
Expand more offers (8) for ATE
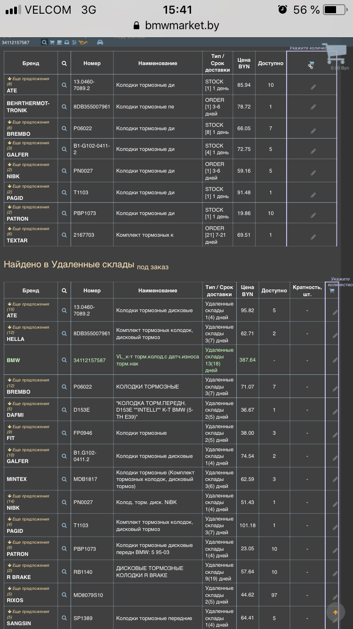pos(28,81)
